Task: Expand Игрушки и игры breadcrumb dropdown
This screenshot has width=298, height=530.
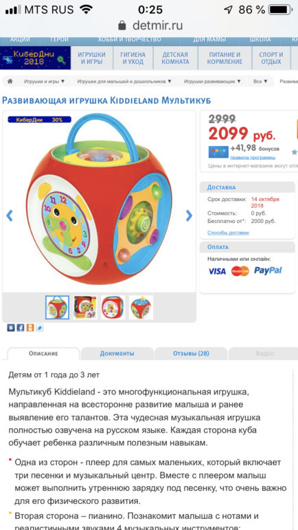Action: [44, 81]
